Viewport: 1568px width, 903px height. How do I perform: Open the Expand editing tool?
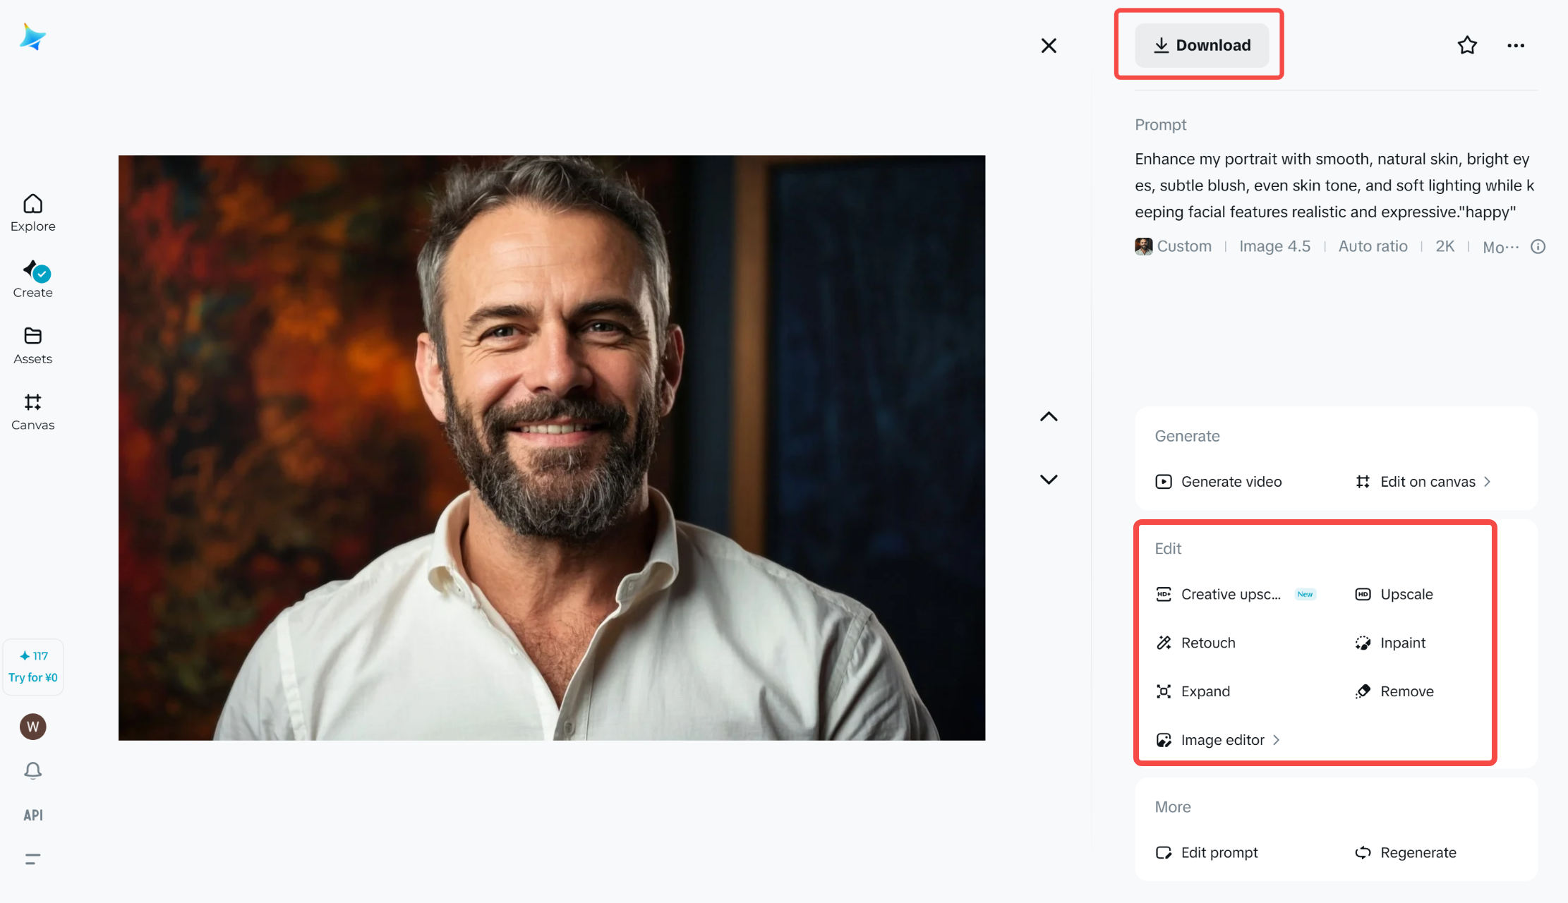coord(1205,691)
